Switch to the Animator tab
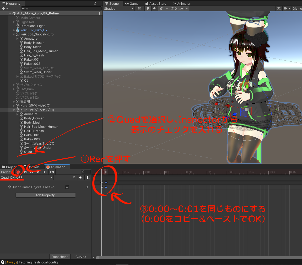The width and height of the screenshot is (302, 265). click(x=182, y=3)
